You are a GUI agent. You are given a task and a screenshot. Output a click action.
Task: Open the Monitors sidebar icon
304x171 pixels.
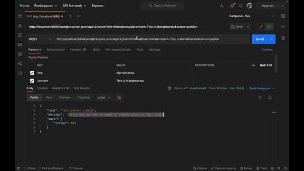point(20,54)
